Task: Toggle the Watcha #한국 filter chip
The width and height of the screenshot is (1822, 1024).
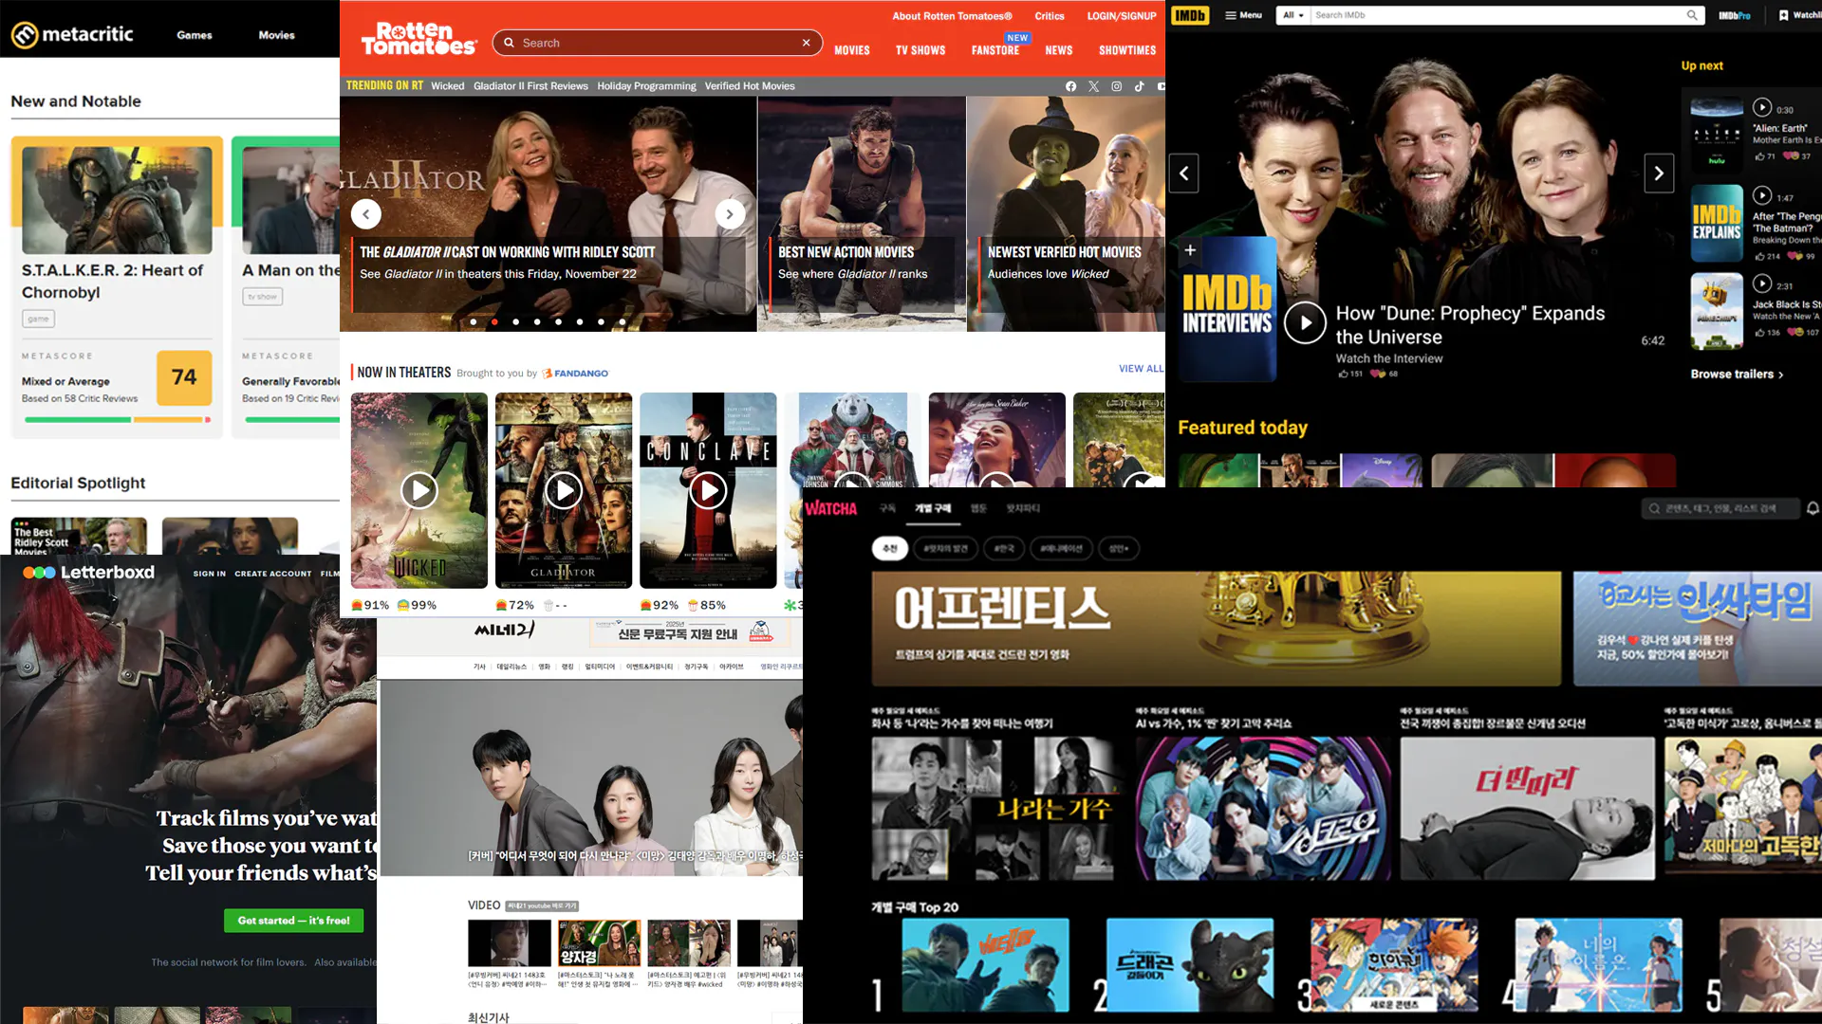Action: tap(1004, 548)
